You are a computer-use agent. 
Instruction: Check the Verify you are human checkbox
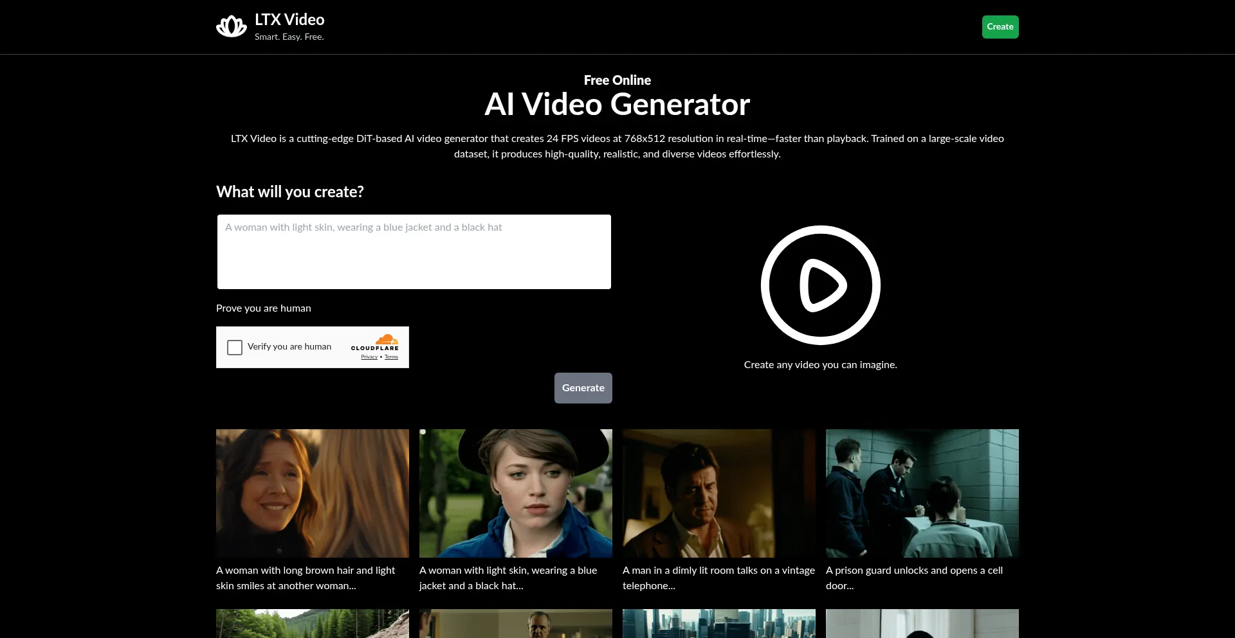(x=235, y=348)
